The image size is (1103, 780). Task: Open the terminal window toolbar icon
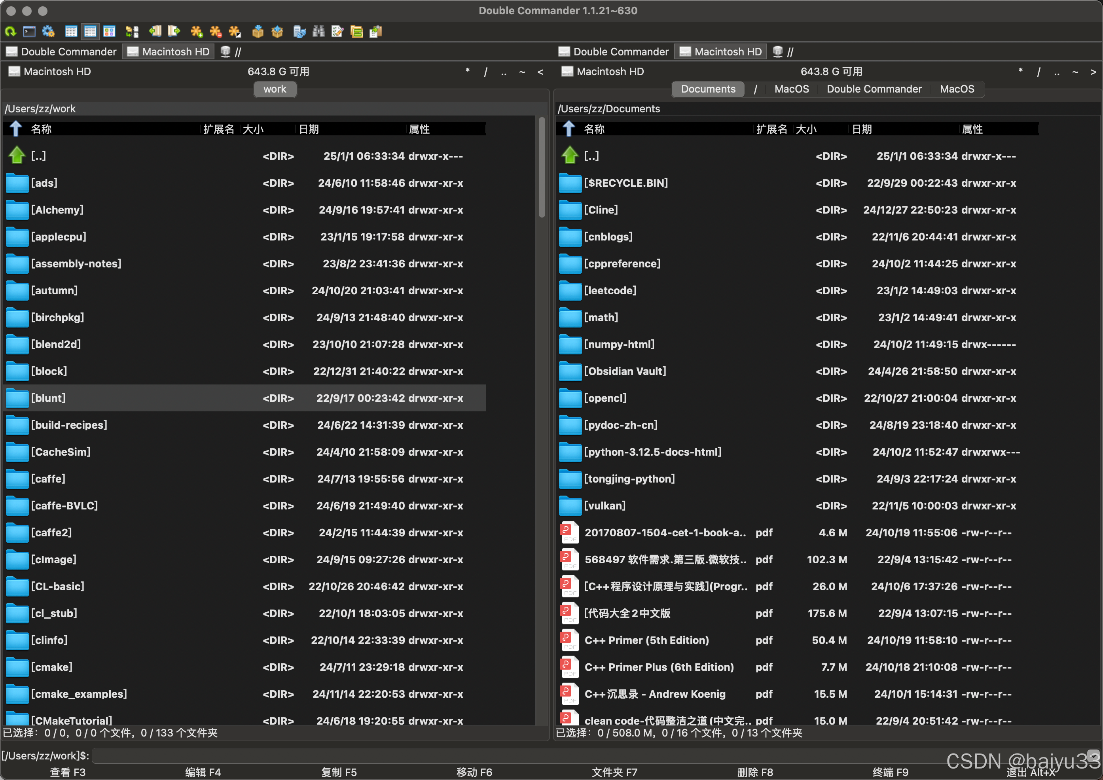[x=29, y=32]
